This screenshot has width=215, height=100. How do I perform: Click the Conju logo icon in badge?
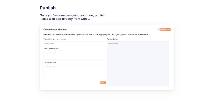point(159,30)
